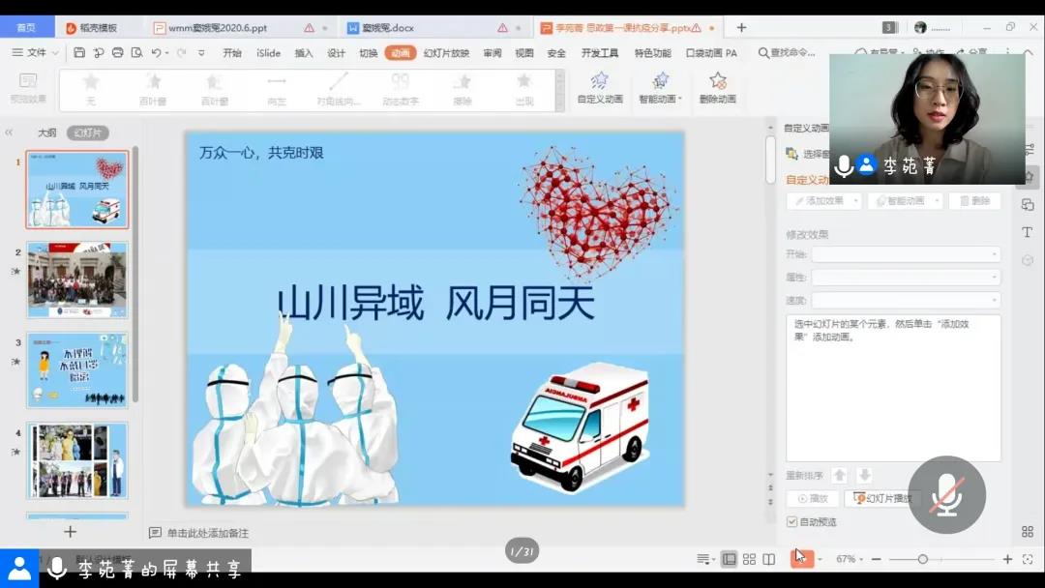Image resolution: width=1045 pixels, height=588 pixels.
Task: Open reading view from status bar
Action: point(768,559)
